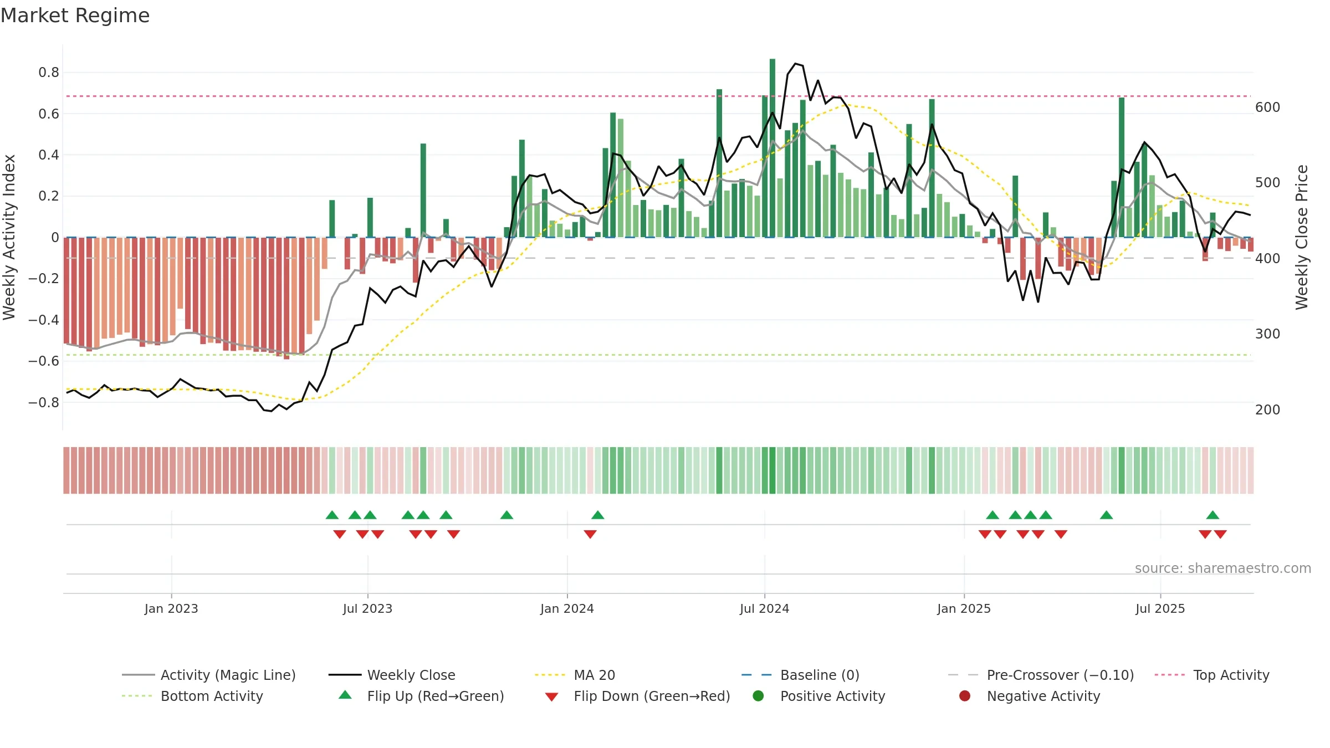Toggle Baseline (0) legend entry
The width and height of the screenshot is (1330, 748).
tap(800, 675)
